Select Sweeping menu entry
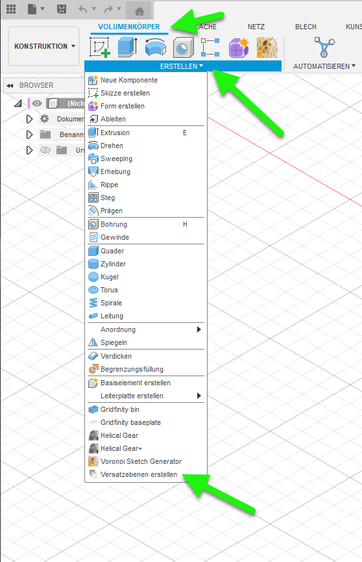Image resolution: width=362 pixels, height=562 pixels. [x=146, y=159]
